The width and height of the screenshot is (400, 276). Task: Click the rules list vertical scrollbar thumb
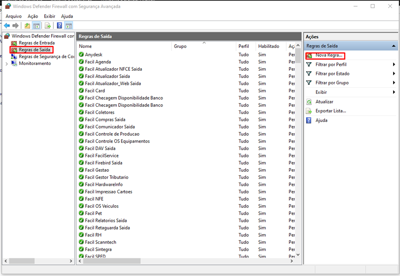coord(298,56)
